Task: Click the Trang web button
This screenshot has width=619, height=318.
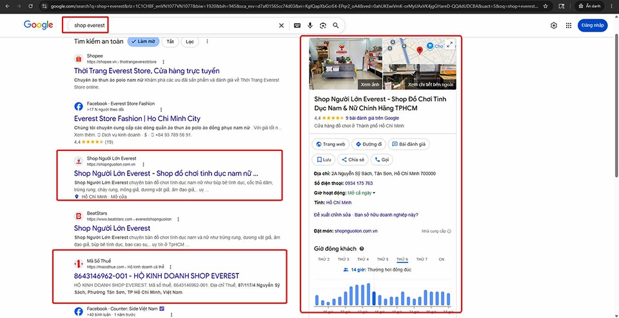Action: (330, 144)
